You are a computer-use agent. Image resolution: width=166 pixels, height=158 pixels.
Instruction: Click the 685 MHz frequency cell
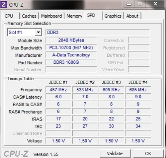pos(138,90)
